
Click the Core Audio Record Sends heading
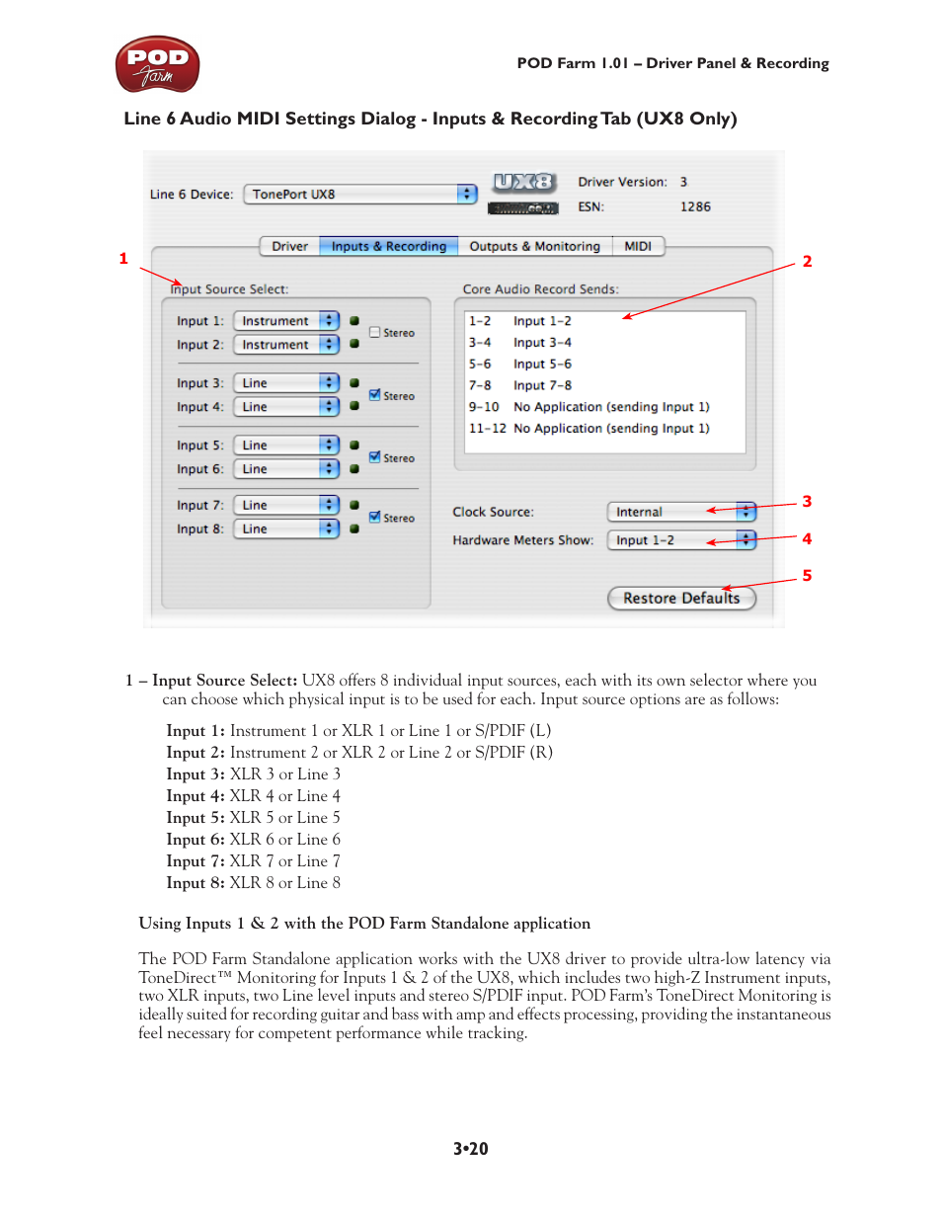(541, 289)
